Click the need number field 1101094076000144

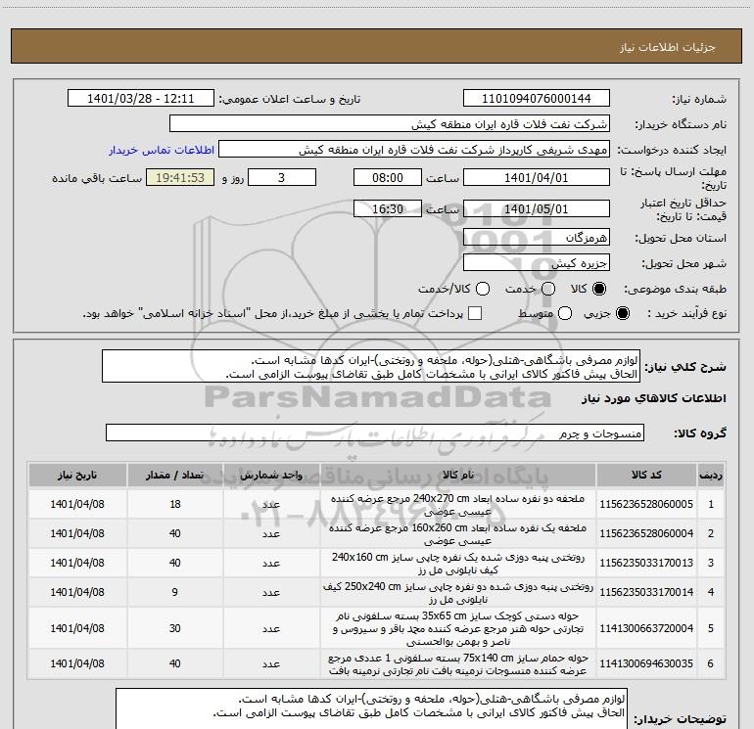[x=537, y=99]
